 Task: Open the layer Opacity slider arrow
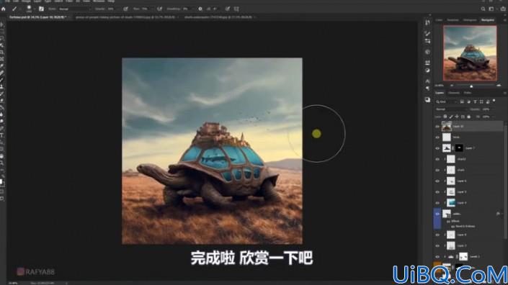pyautogui.click(x=494, y=109)
